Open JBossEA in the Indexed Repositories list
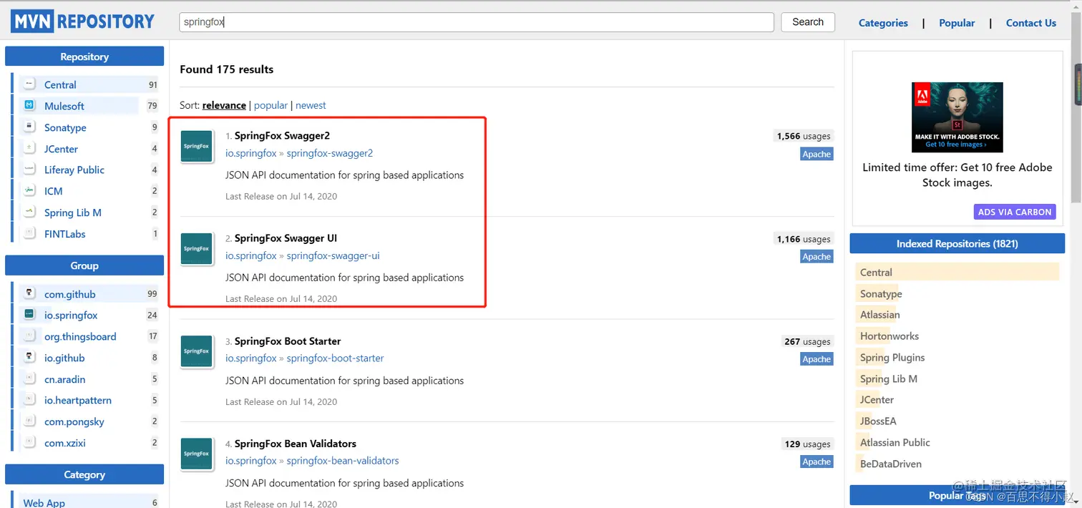This screenshot has height=508, width=1082. [x=878, y=421]
